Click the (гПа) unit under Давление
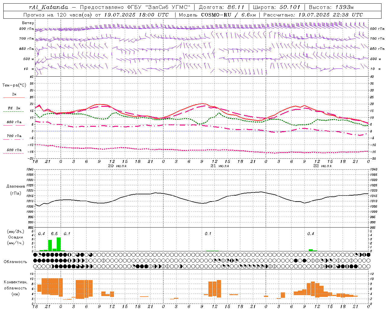Screen dimensions: 386x309 [x=16, y=193]
